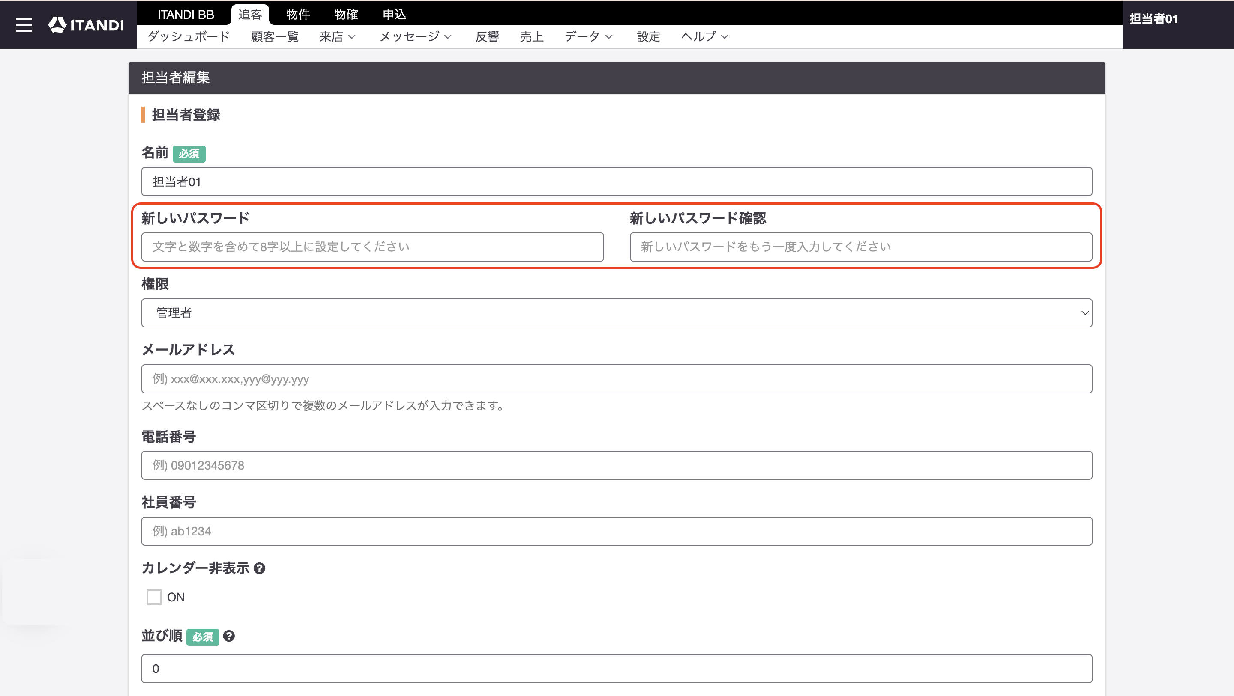The height and width of the screenshot is (696, 1234).
Task: Open the hamburger menu icon
Action: click(x=24, y=25)
